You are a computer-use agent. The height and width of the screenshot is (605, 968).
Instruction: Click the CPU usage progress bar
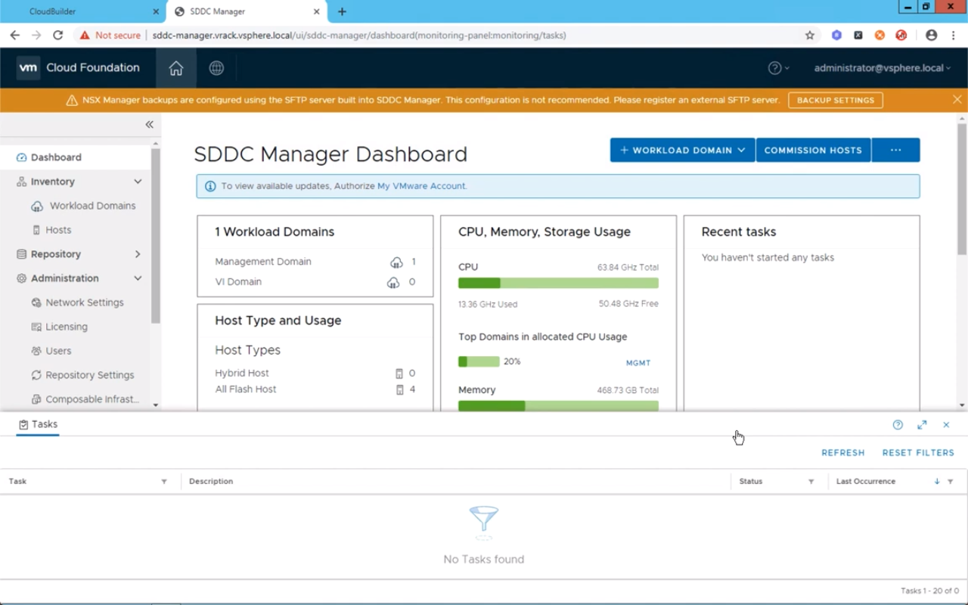(x=558, y=283)
